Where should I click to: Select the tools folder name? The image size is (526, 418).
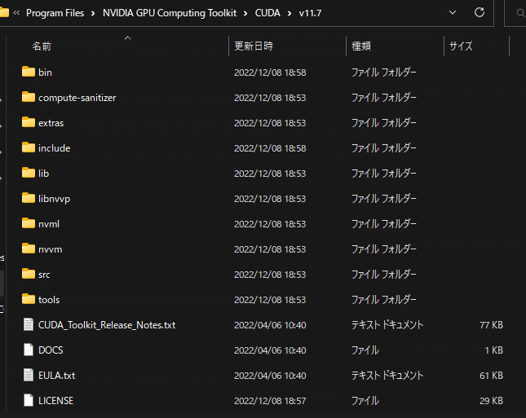point(49,300)
